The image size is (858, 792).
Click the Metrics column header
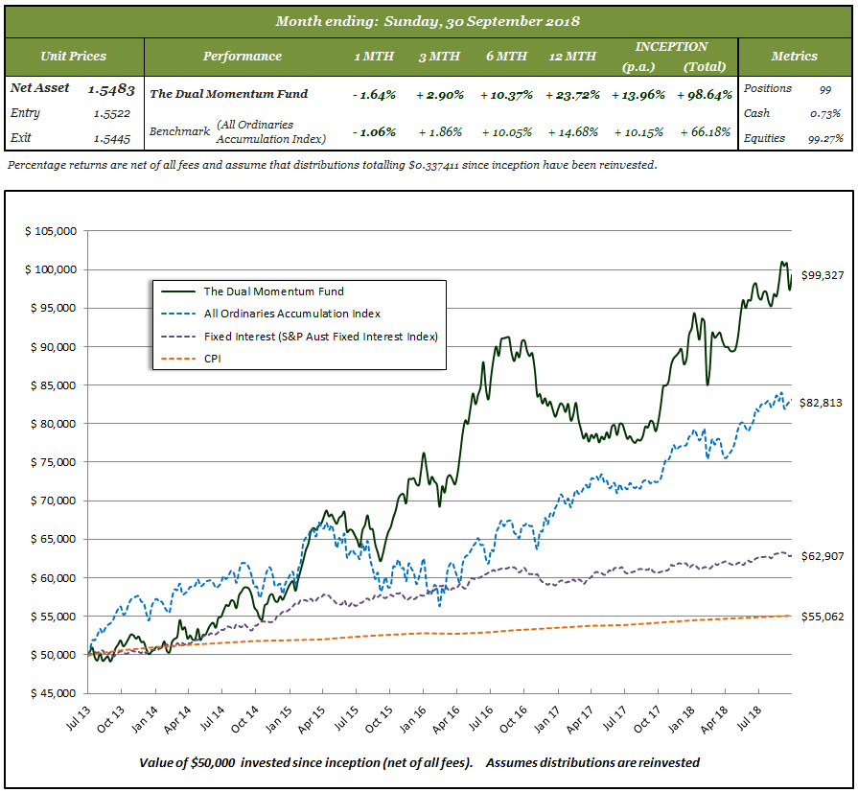(x=794, y=57)
